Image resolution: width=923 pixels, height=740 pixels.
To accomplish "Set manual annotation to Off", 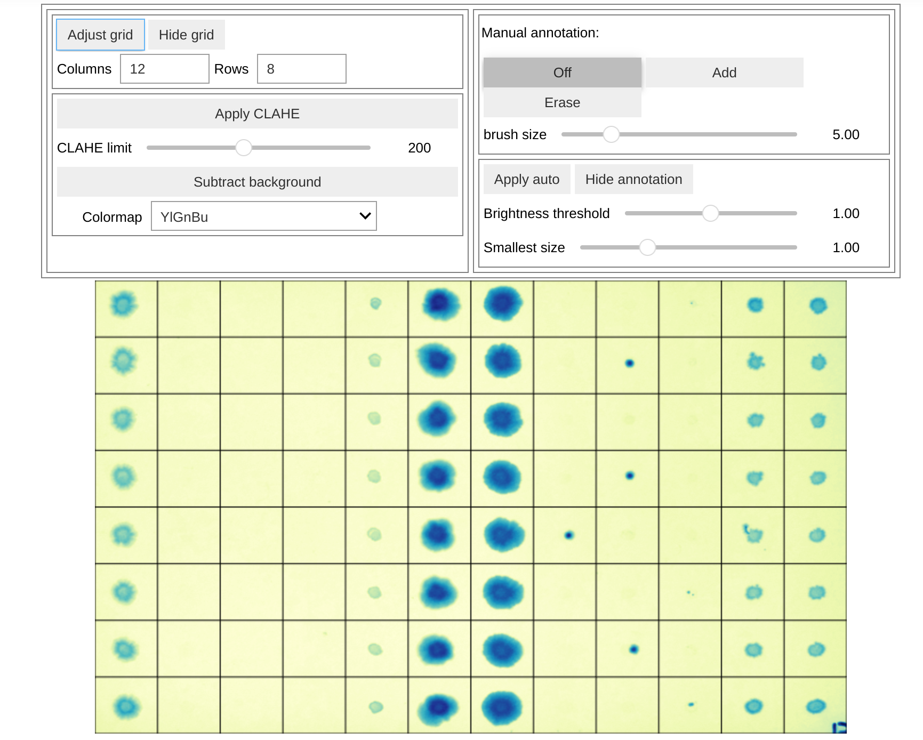I will (562, 73).
